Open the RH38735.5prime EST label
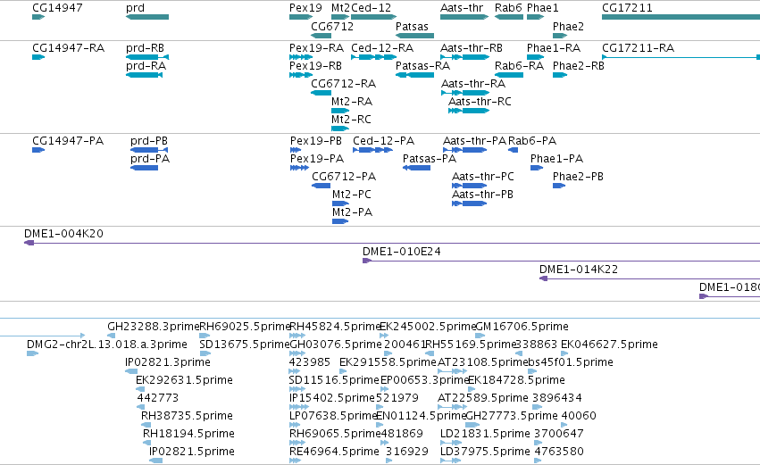 coord(187,417)
